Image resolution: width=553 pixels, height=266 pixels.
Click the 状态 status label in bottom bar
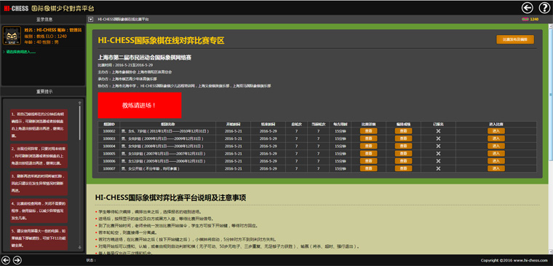(91, 260)
